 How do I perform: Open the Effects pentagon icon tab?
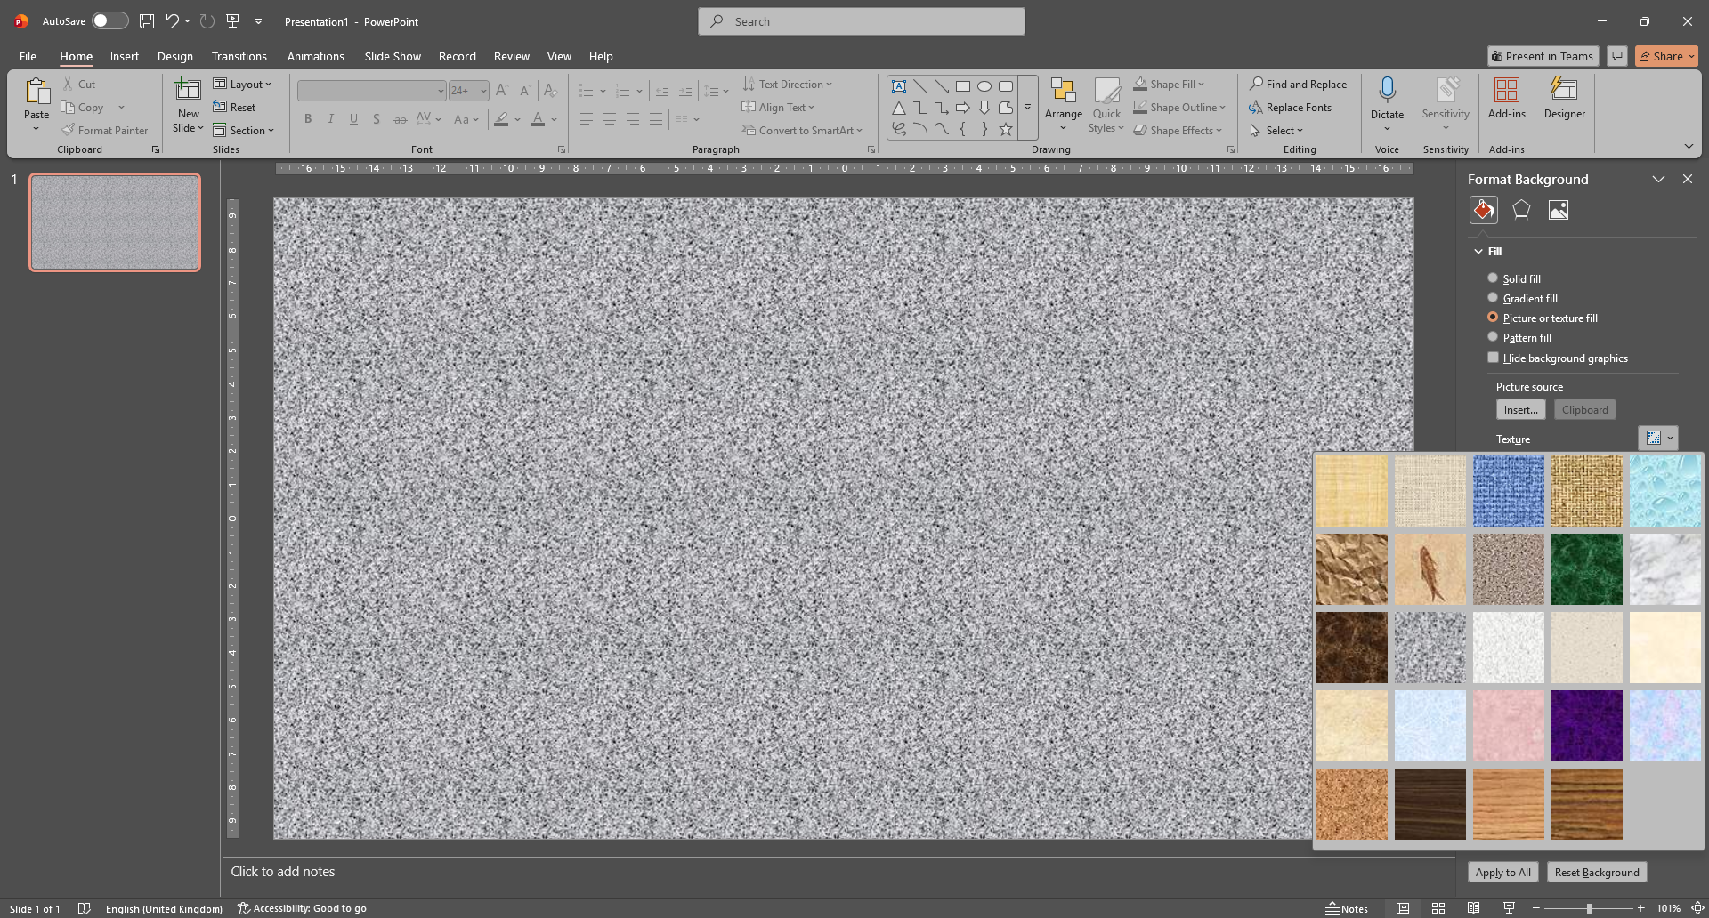click(1521, 210)
